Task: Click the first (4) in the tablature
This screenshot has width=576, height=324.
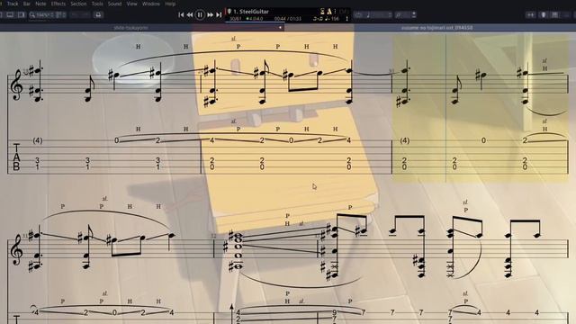Action: [x=38, y=140]
